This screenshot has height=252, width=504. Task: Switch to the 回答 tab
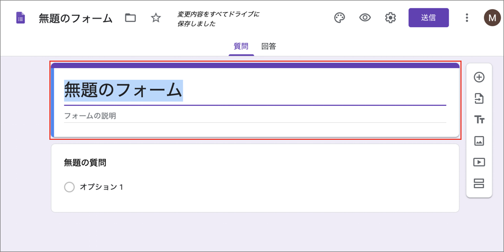point(269,46)
